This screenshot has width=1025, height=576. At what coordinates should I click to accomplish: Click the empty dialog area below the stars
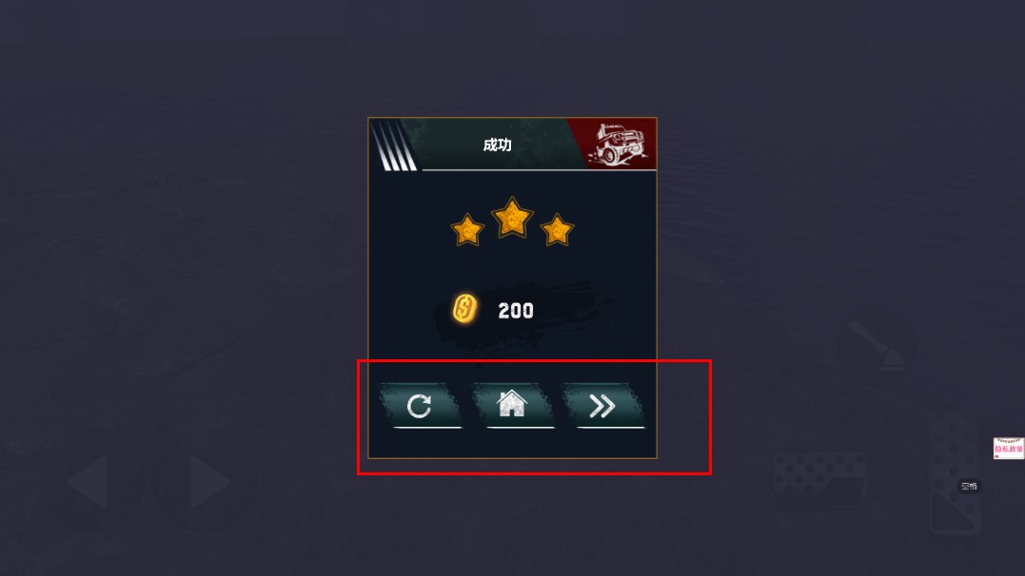pyautogui.click(x=512, y=268)
